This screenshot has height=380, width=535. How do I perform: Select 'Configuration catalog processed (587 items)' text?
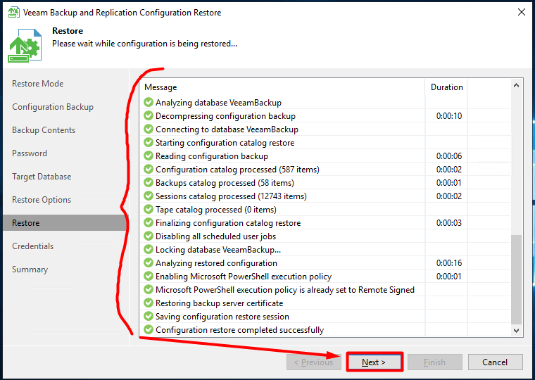tap(237, 170)
